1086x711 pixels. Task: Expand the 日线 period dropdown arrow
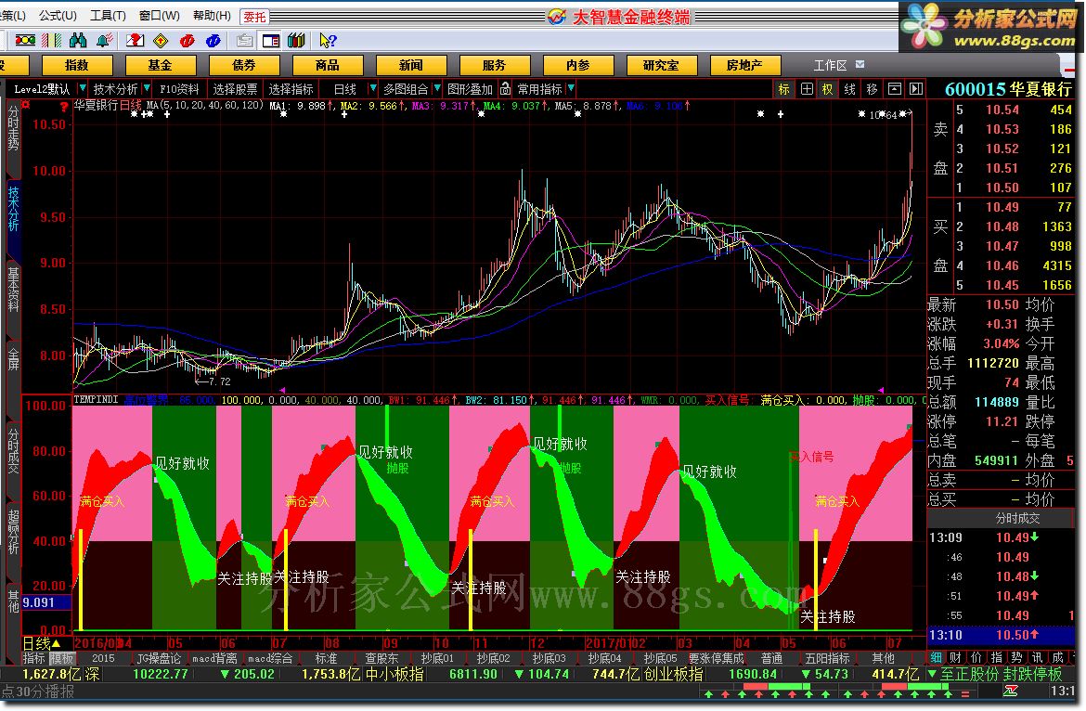pyautogui.click(x=372, y=88)
